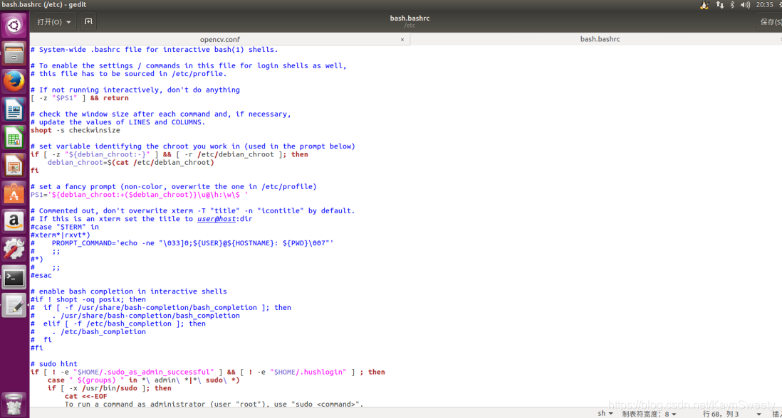Open the sound volume indicator
The height and width of the screenshot is (418, 782).
tap(745, 5)
